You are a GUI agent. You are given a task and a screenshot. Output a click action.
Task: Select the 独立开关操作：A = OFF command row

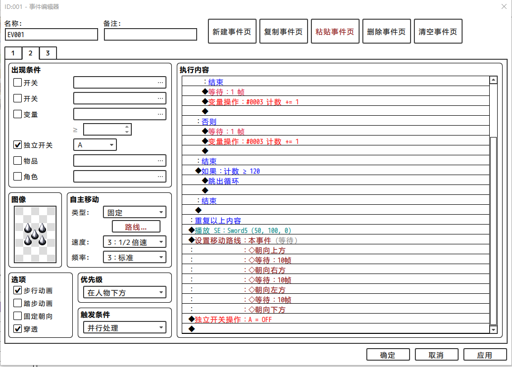(336, 320)
